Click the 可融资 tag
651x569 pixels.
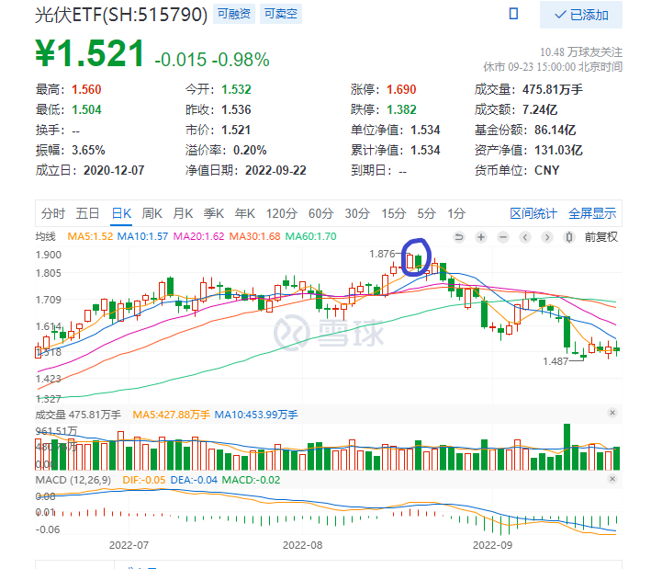pos(234,14)
